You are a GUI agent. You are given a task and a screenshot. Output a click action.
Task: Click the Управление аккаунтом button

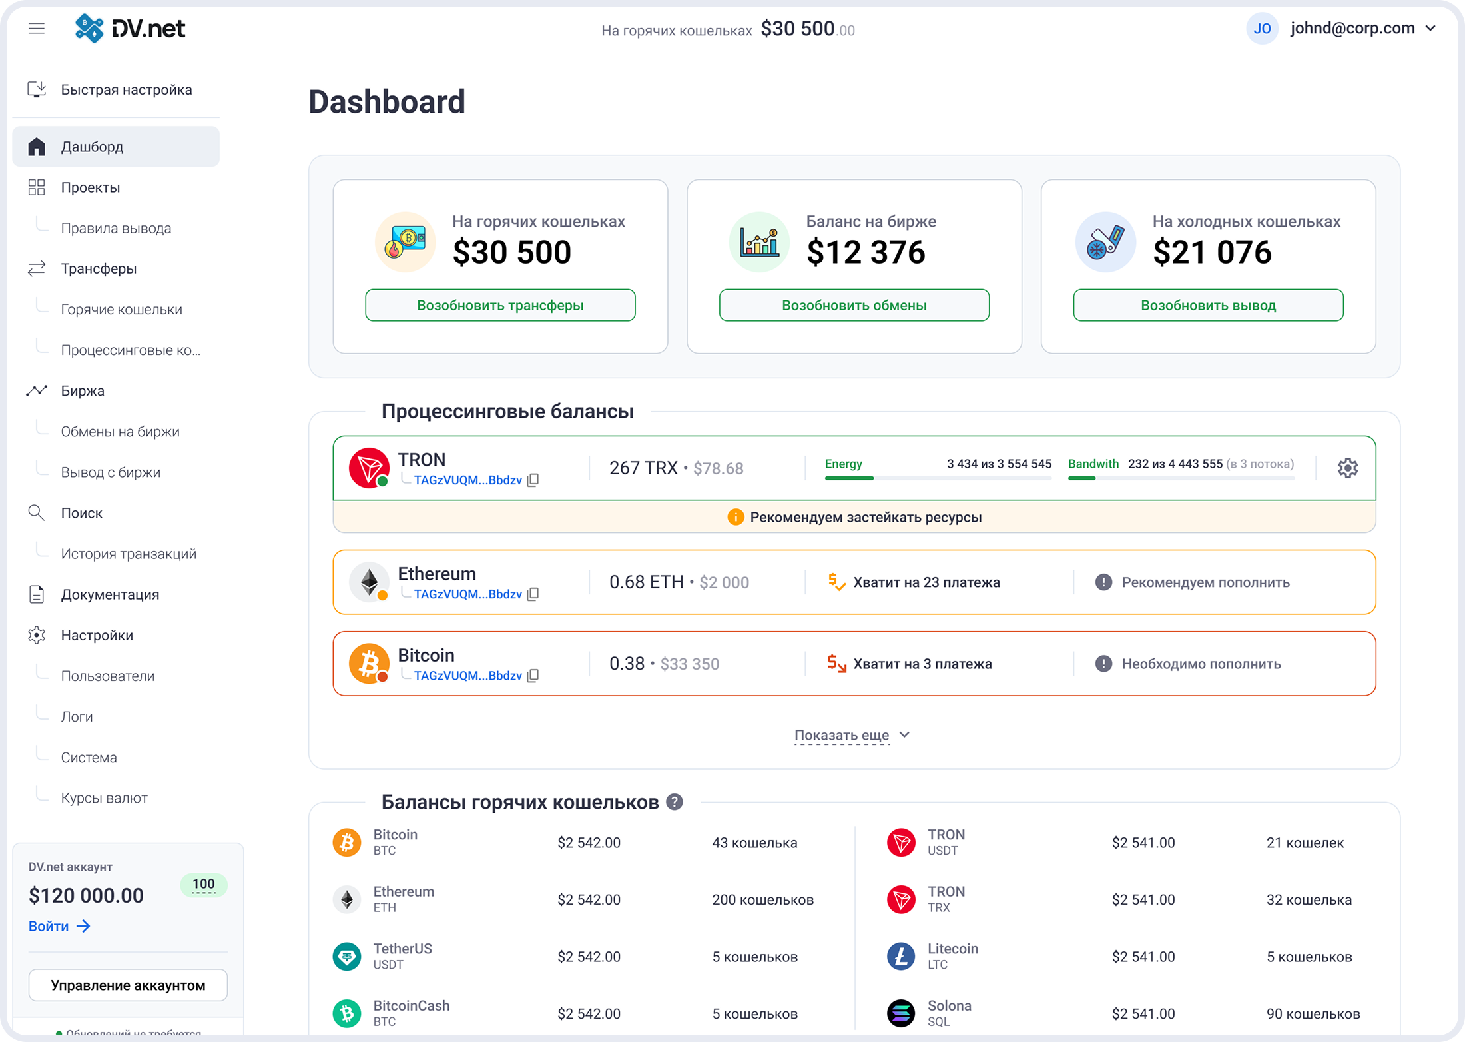pos(128,985)
